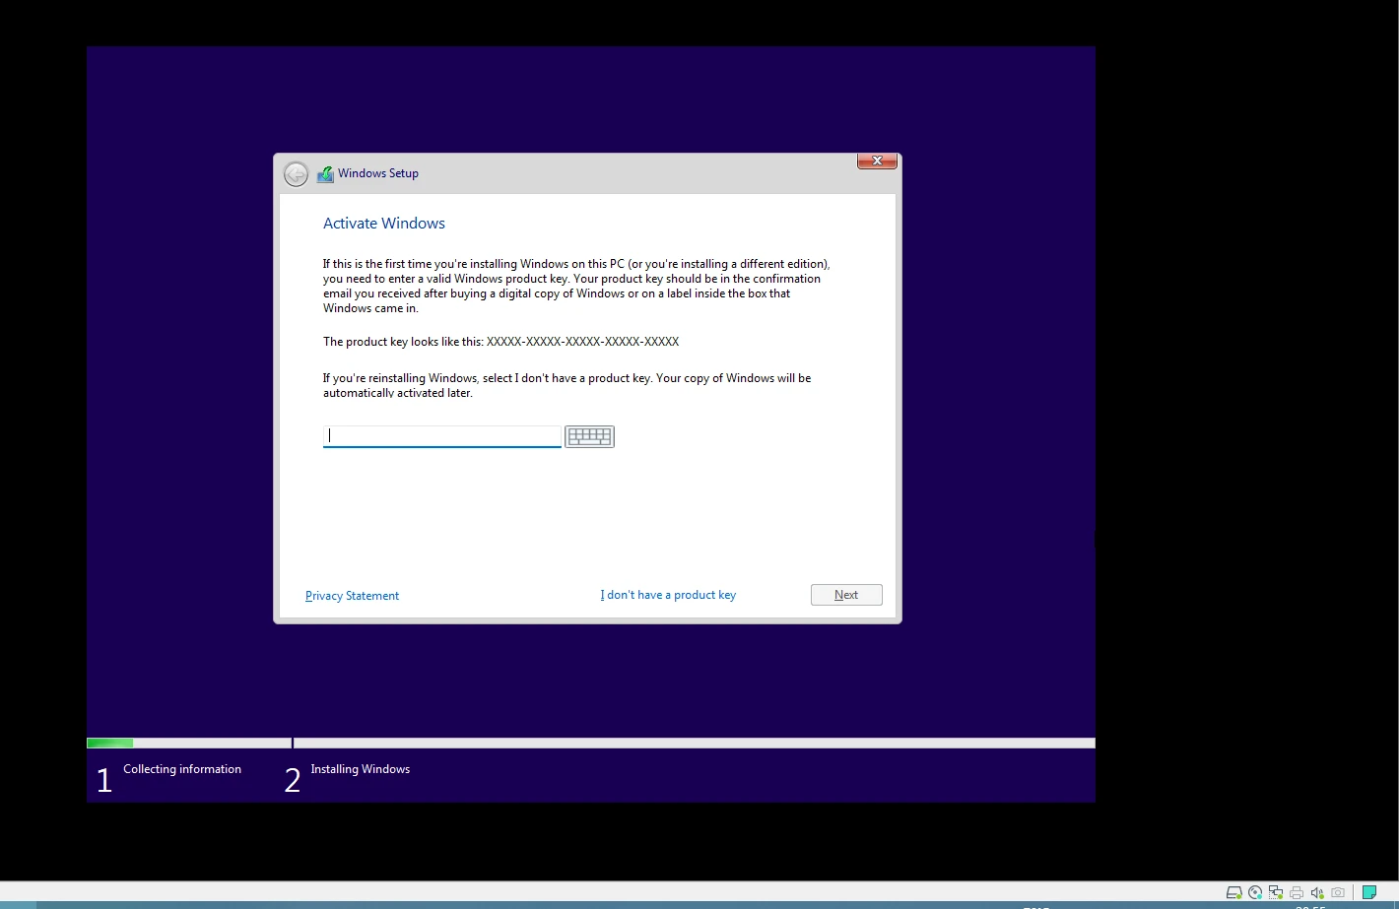Click the hard disk status icon

(1233, 893)
